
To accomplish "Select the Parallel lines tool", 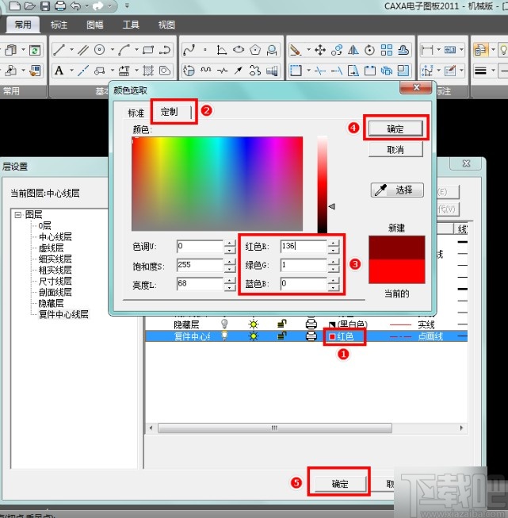I will pos(83,50).
